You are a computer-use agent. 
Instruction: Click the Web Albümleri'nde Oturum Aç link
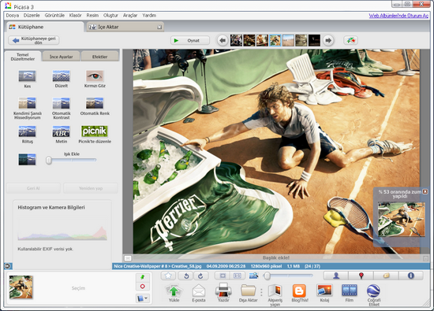[398, 16]
